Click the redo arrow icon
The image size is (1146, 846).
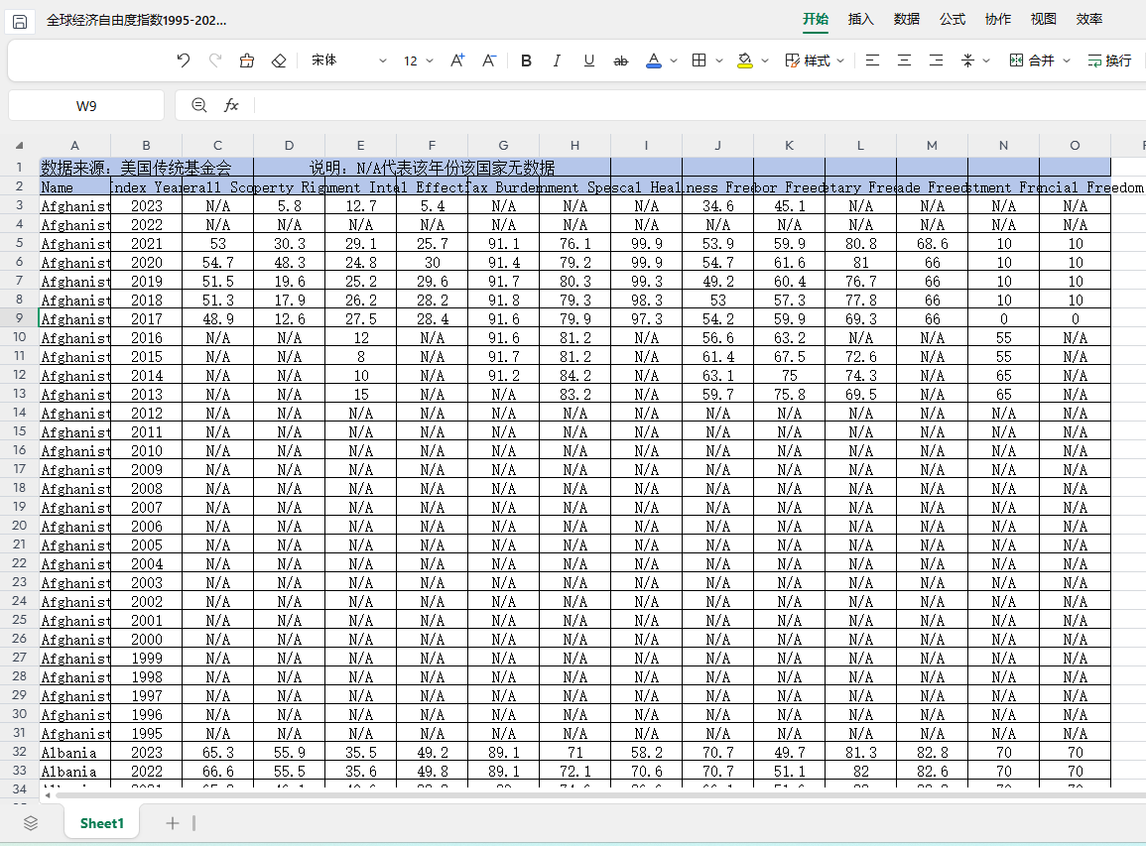[215, 60]
